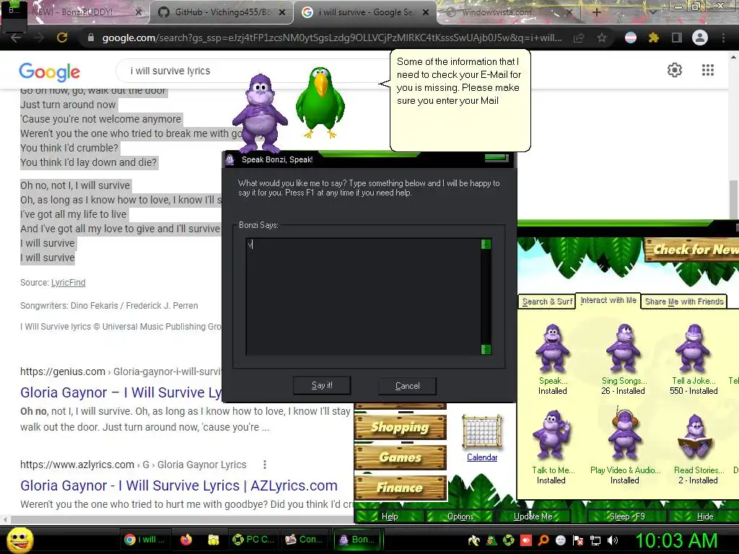This screenshot has height=554, width=739.
Task: Open the Tell a Joke gorilla icon
Action: [x=694, y=348]
